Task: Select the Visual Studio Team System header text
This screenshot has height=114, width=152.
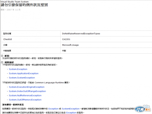Action: [x=15, y=2]
